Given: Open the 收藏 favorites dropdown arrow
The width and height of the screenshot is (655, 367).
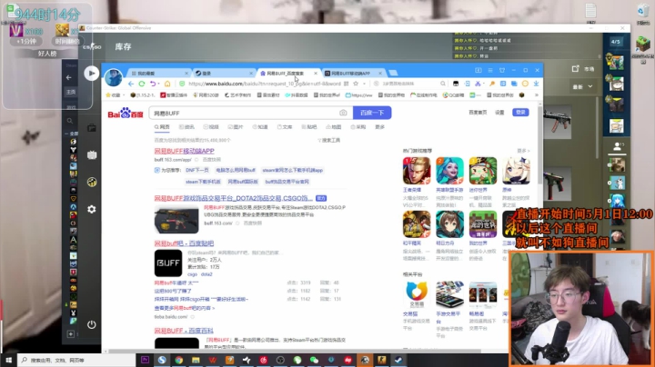Looking at the screenshot, I should pos(124,95).
